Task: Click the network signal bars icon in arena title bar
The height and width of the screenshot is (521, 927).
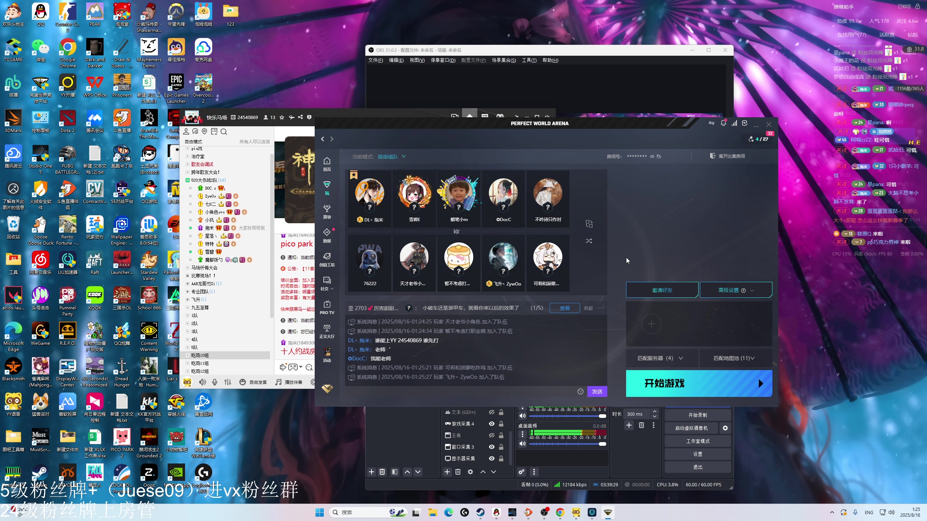Action: click(734, 123)
